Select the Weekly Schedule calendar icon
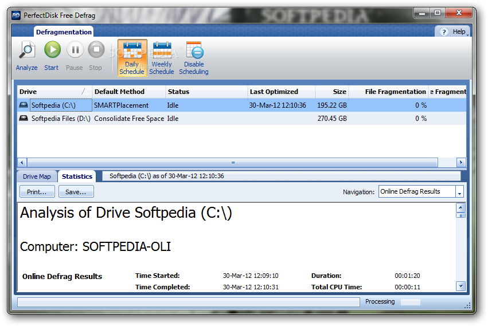Screen dimensions: 488x326 162,50
